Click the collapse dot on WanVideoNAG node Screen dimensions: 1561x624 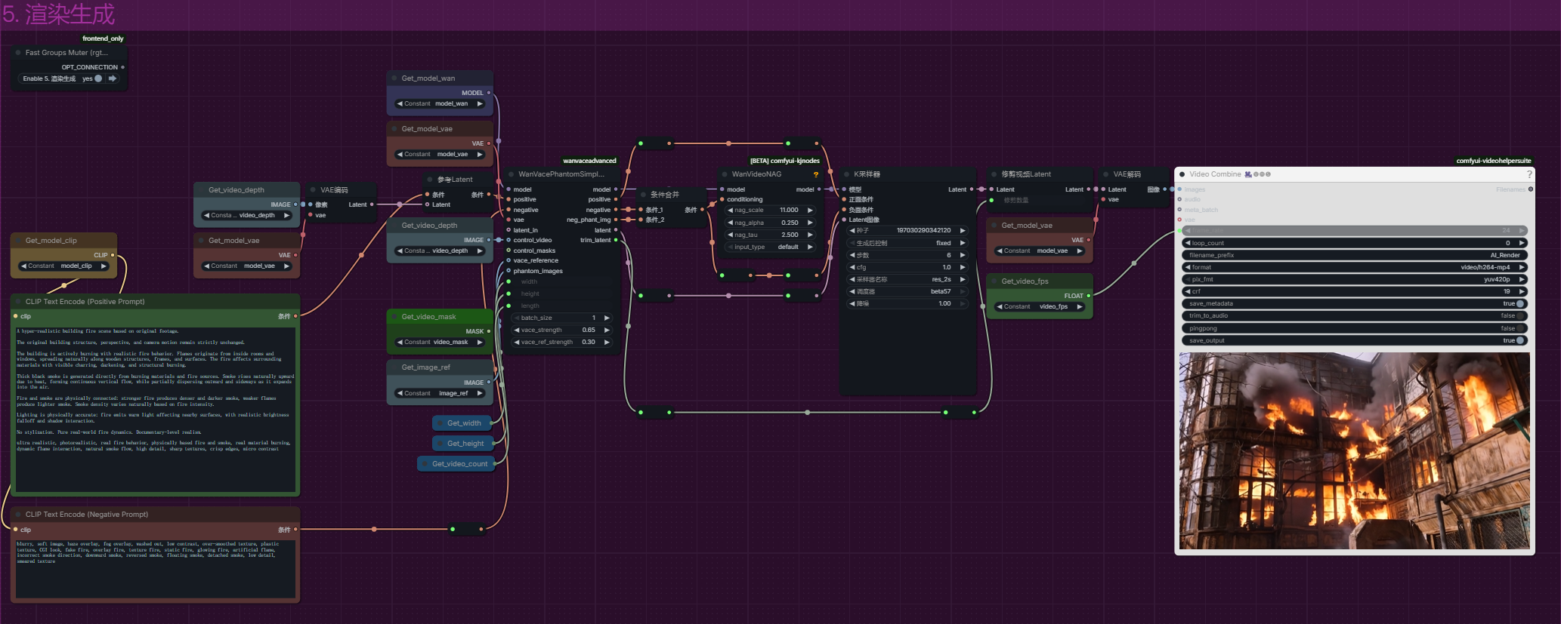point(725,174)
